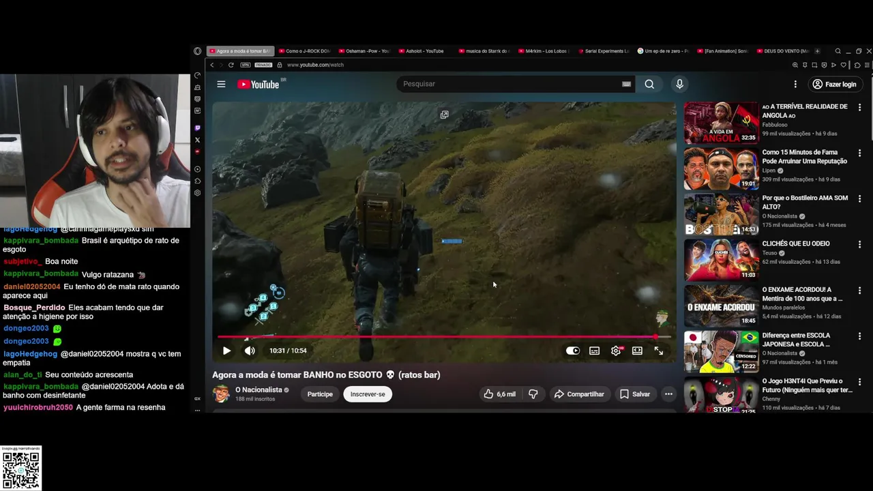Switch to the 'Como o J-ROCK DOM' tab
The image size is (873, 491).
[304, 51]
